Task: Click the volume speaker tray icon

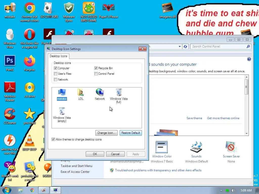Action: coord(233,190)
